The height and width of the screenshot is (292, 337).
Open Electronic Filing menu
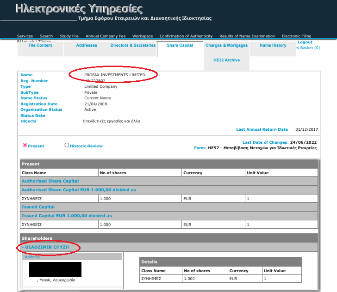[296, 36]
